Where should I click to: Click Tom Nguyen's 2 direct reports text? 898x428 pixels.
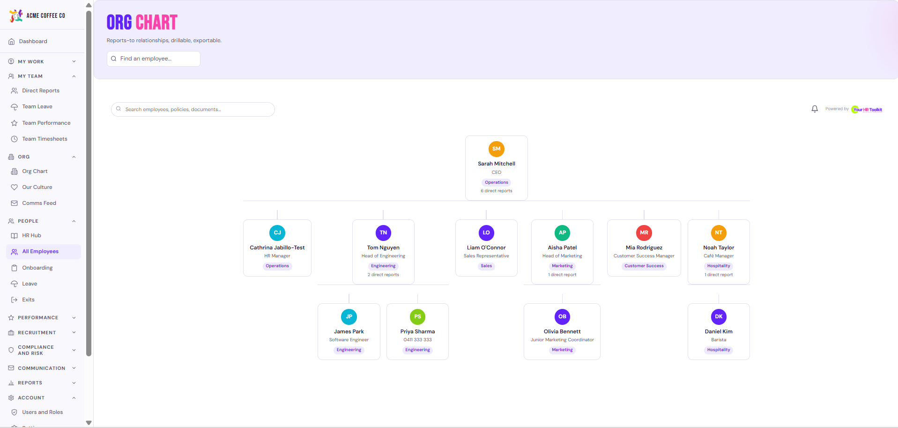(383, 275)
